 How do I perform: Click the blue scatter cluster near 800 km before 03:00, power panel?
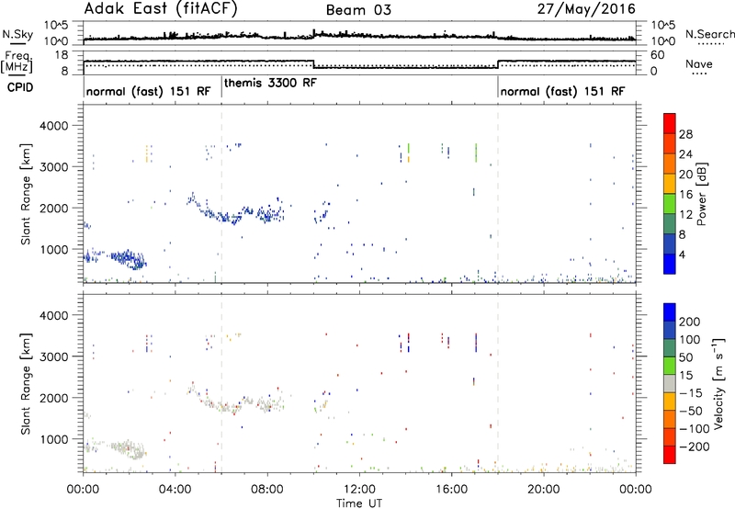click(128, 259)
